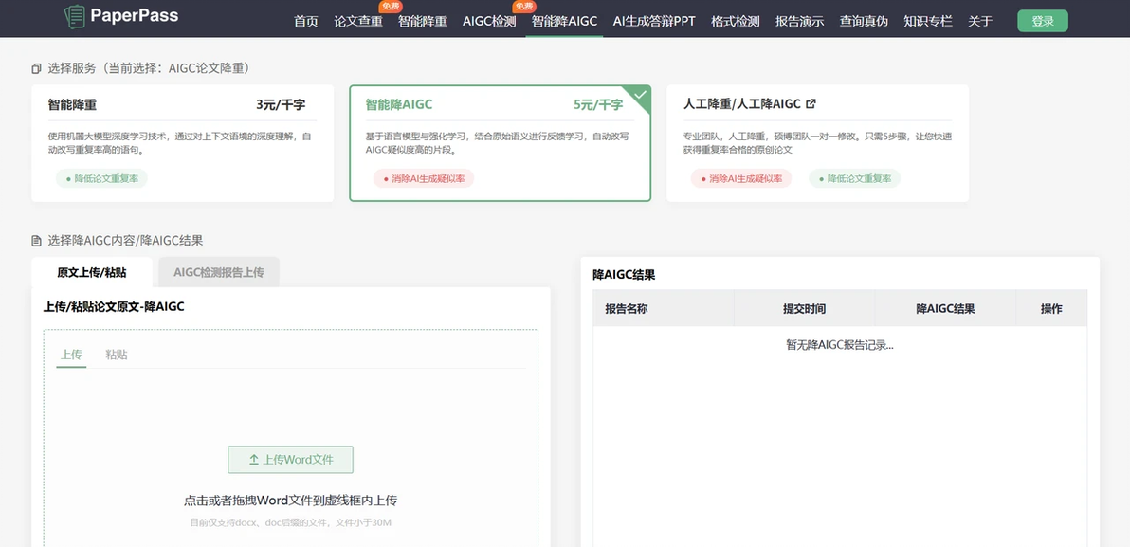
Task: Select the 粘贴 sub-tab
Action: click(116, 355)
